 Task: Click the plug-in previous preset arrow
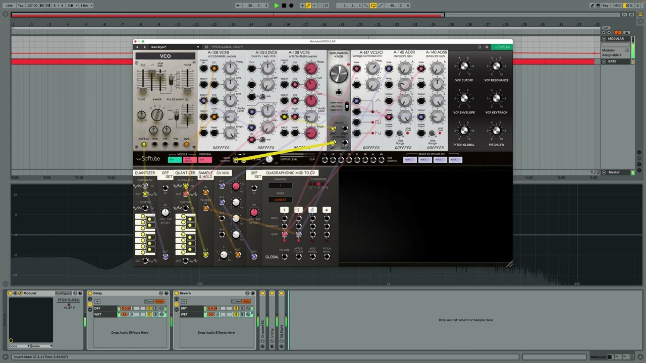click(x=137, y=47)
